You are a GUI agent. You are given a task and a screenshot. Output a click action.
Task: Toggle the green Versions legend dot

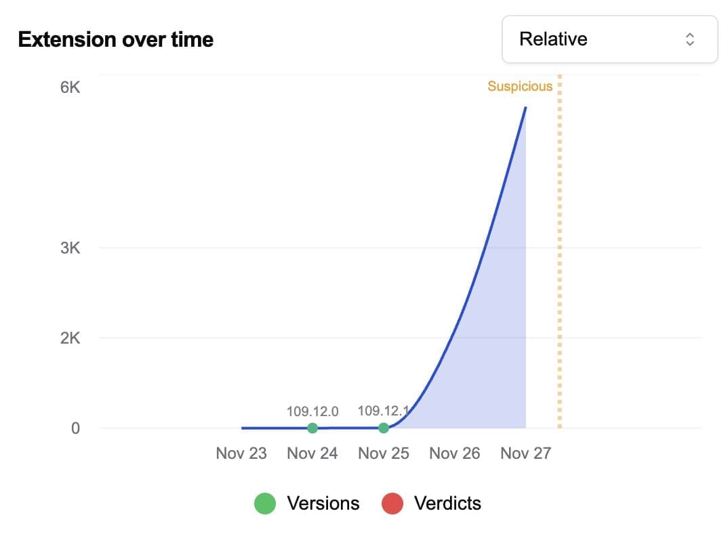point(265,504)
